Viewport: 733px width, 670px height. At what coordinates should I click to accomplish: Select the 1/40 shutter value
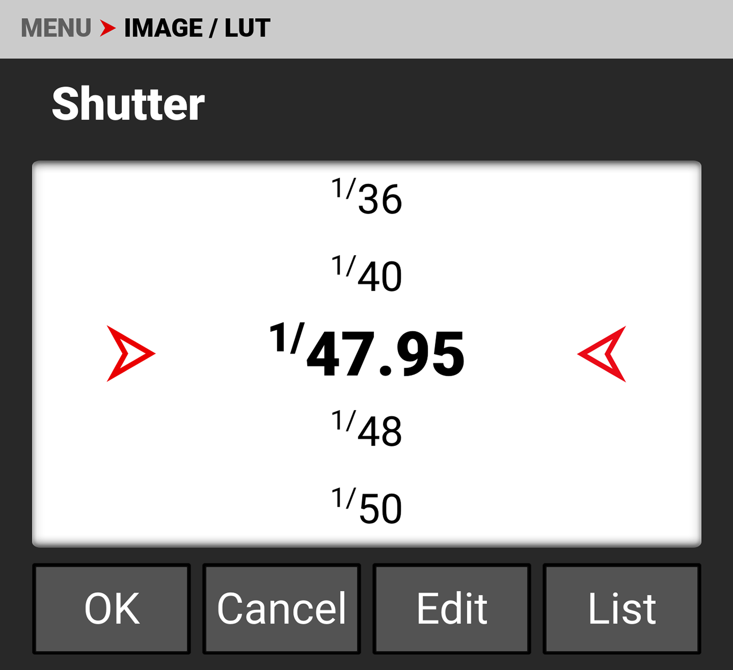pyautogui.click(x=367, y=274)
